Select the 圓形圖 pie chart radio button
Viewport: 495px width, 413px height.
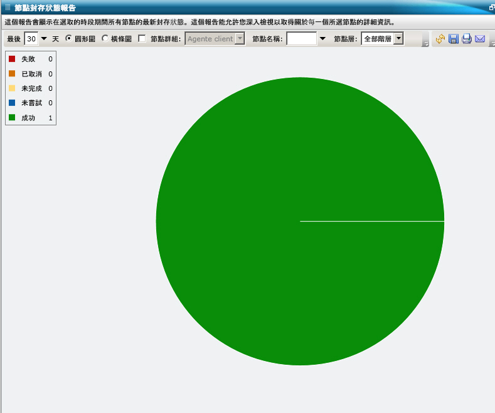(x=68, y=38)
